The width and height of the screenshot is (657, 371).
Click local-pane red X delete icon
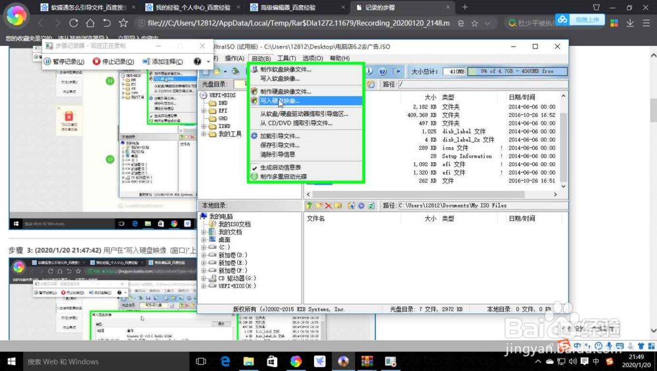coord(328,206)
